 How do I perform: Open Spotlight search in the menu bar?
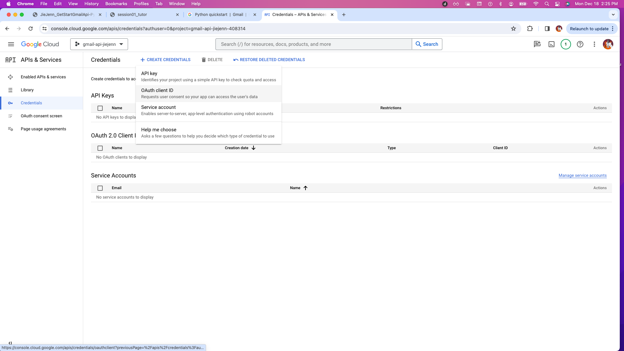[x=547, y=4]
